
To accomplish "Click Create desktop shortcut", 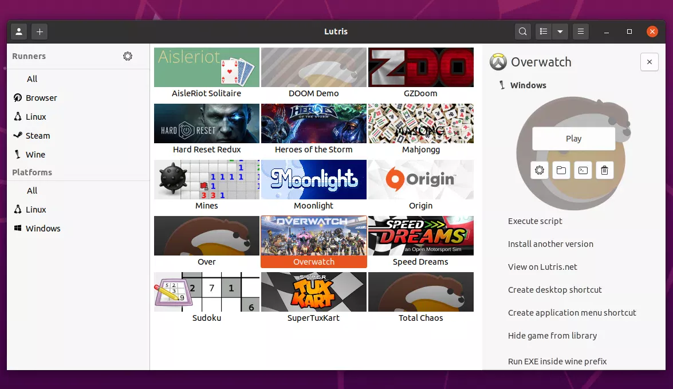I will coord(555,290).
